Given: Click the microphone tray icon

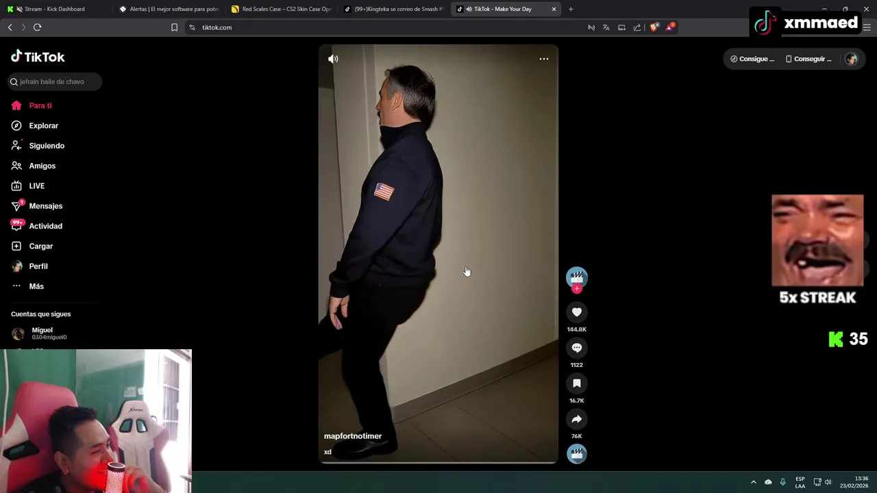Looking at the screenshot, I should pos(782,482).
